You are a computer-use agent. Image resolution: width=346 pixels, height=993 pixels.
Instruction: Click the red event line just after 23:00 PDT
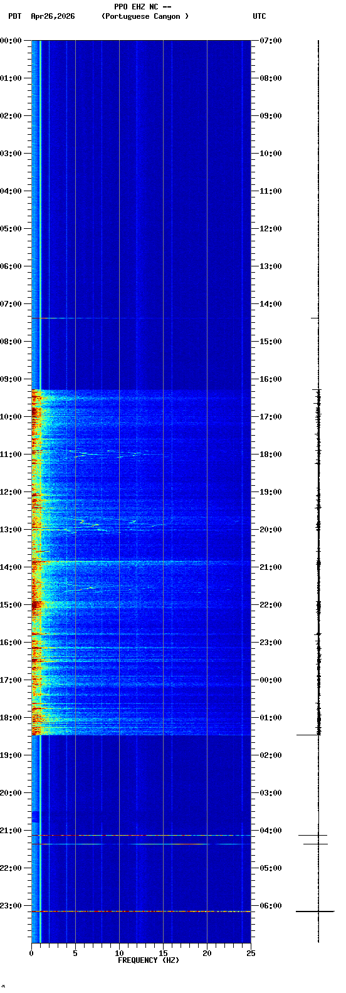(x=141, y=912)
